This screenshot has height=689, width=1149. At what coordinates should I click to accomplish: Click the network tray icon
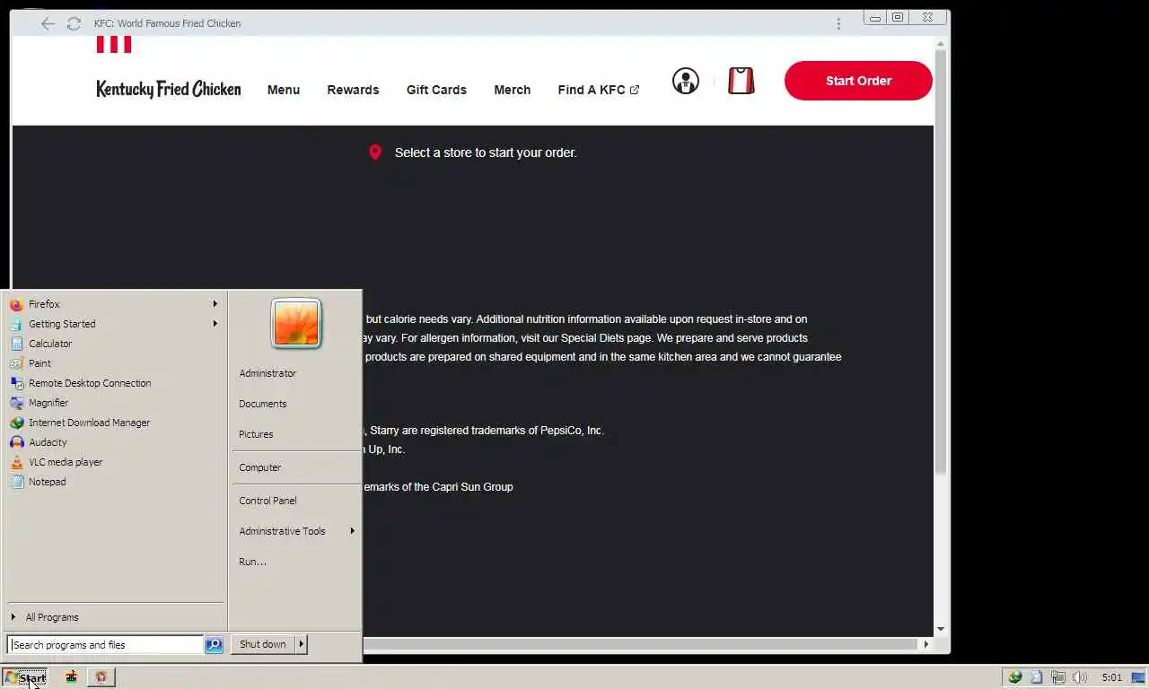click(x=1057, y=677)
